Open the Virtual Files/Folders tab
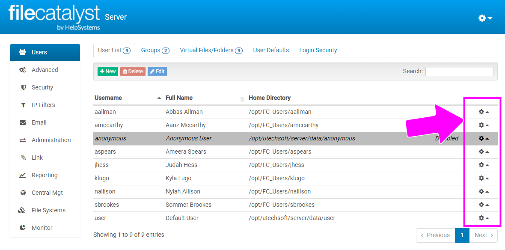Image resolution: width=505 pixels, height=250 pixels. coord(211,51)
